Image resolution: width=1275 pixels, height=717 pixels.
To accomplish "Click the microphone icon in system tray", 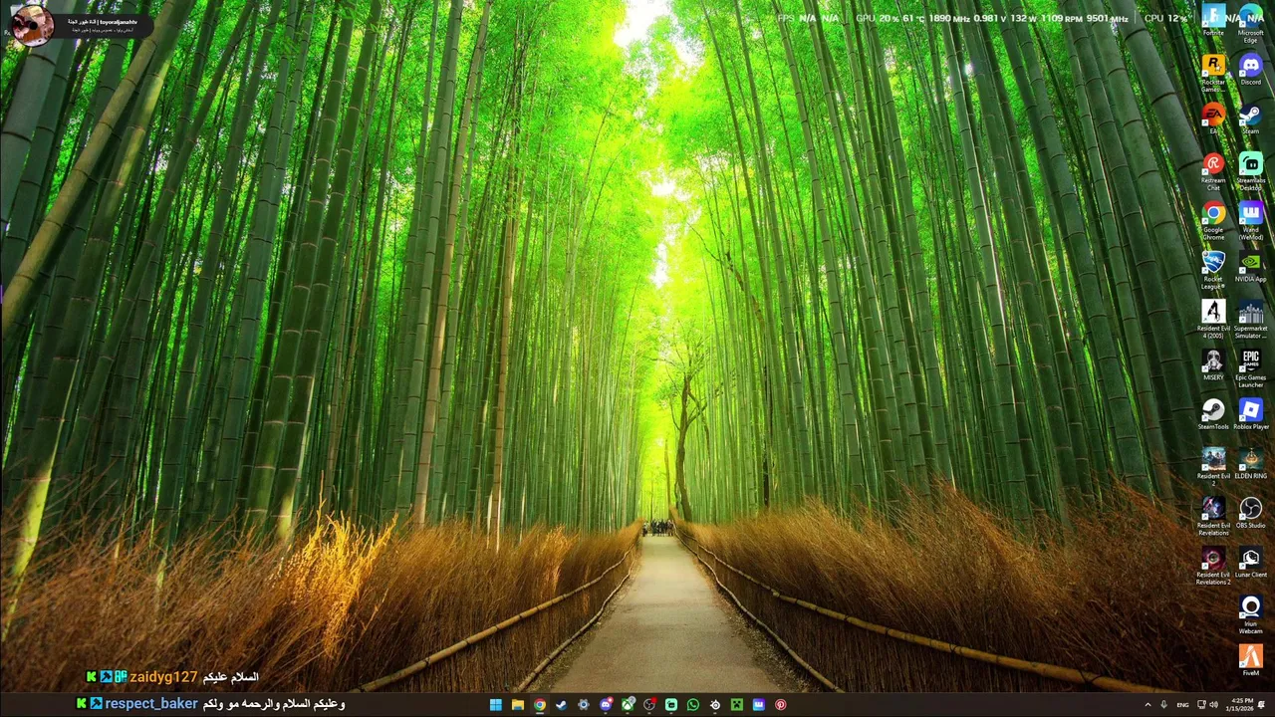I will (x=1163, y=705).
